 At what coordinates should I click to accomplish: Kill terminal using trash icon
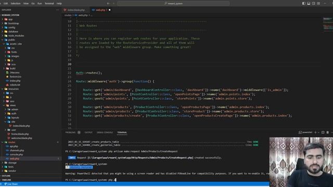(x=328, y=132)
